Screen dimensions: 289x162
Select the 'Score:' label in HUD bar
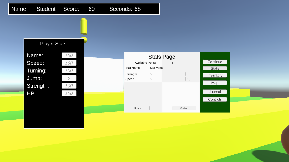[x=71, y=9]
